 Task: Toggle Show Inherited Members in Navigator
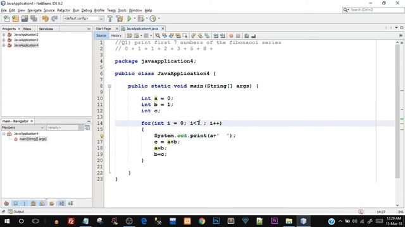[x=6, y=203]
